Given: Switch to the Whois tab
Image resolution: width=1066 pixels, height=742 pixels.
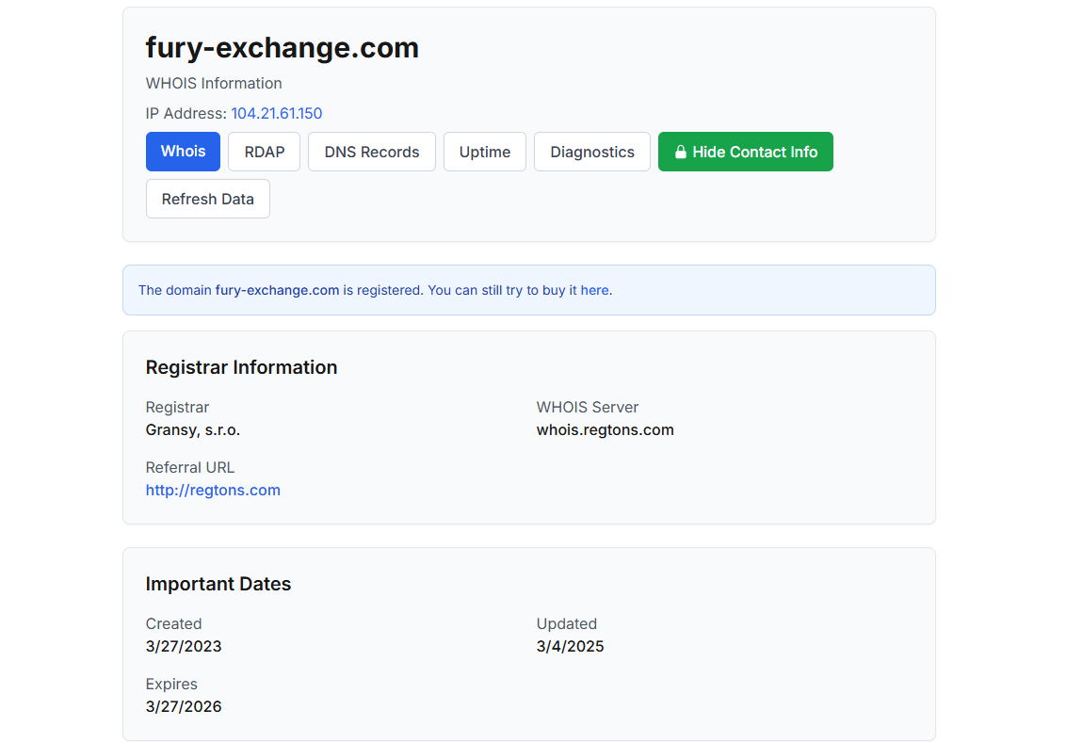Looking at the screenshot, I should tap(183, 152).
